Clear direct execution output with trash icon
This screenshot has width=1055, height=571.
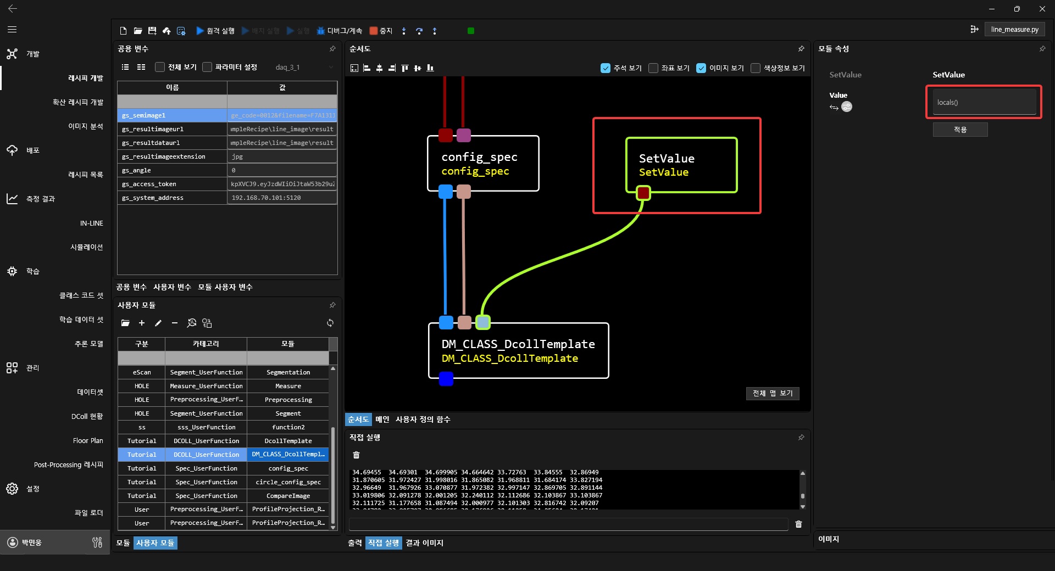(x=356, y=455)
